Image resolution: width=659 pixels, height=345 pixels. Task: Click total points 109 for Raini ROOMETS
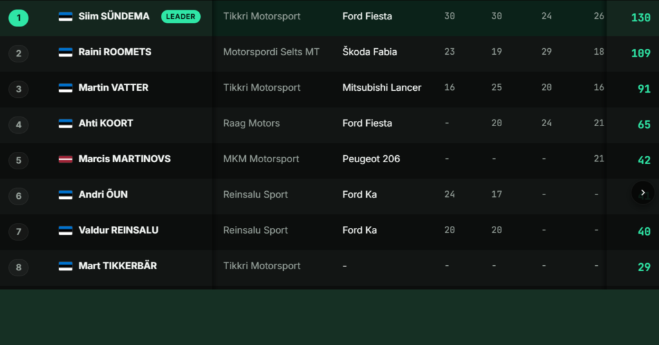point(641,53)
